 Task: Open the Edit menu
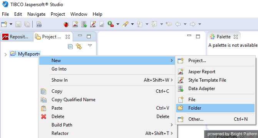point(18,14)
